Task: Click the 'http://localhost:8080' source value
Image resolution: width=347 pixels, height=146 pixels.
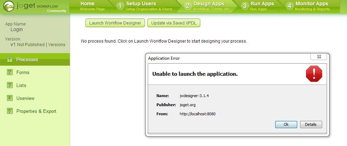Action: (x=197, y=114)
